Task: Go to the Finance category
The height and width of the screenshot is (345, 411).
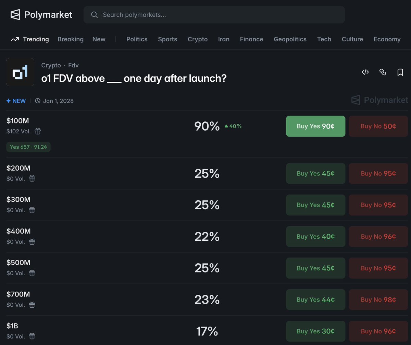Action: 251,39
